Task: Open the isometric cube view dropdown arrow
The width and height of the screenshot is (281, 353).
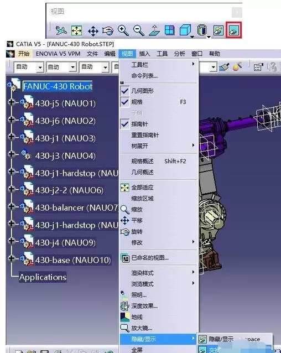Action: click(x=192, y=37)
